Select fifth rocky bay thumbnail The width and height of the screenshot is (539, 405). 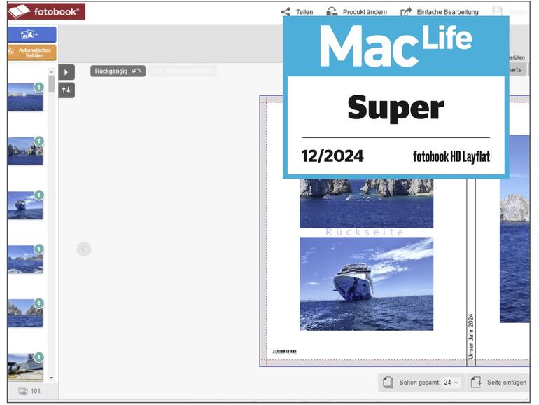click(25, 313)
